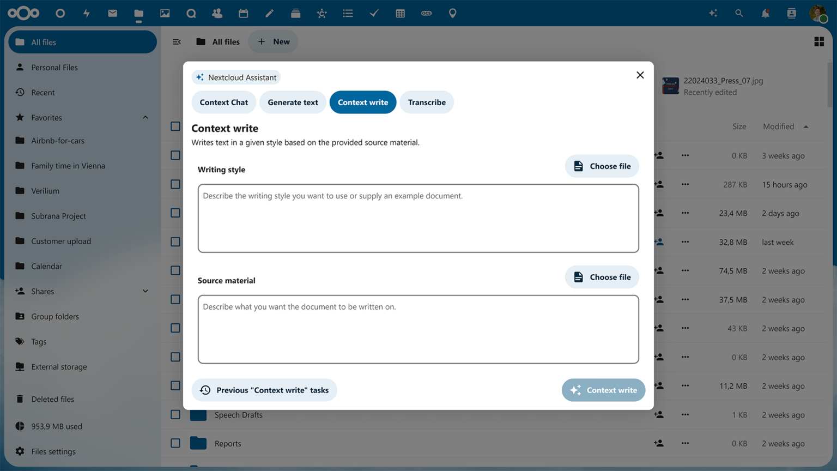This screenshot has width=837, height=471.
Task: Open the Dashboard circle icon in top bar
Action: pyautogui.click(x=60, y=13)
